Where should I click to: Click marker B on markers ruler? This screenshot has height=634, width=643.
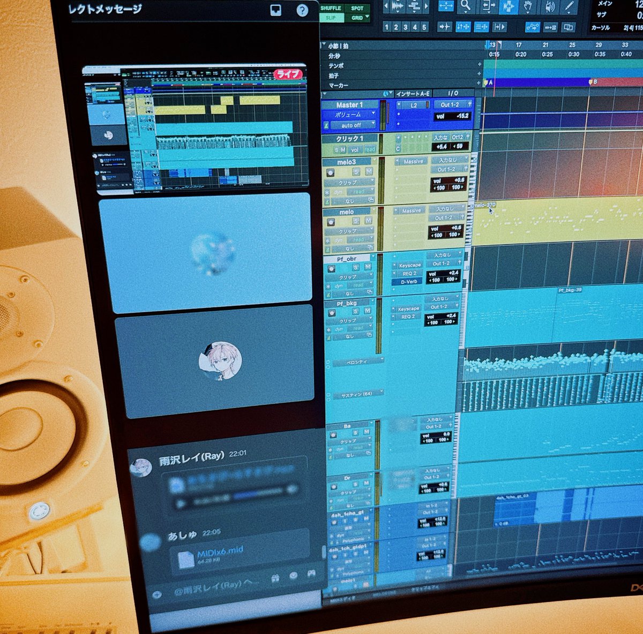click(592, 82)
